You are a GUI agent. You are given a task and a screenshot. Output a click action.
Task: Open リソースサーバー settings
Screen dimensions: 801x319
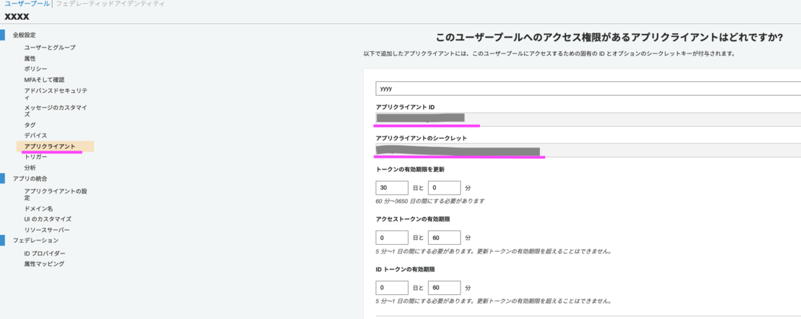click(47, 230)
